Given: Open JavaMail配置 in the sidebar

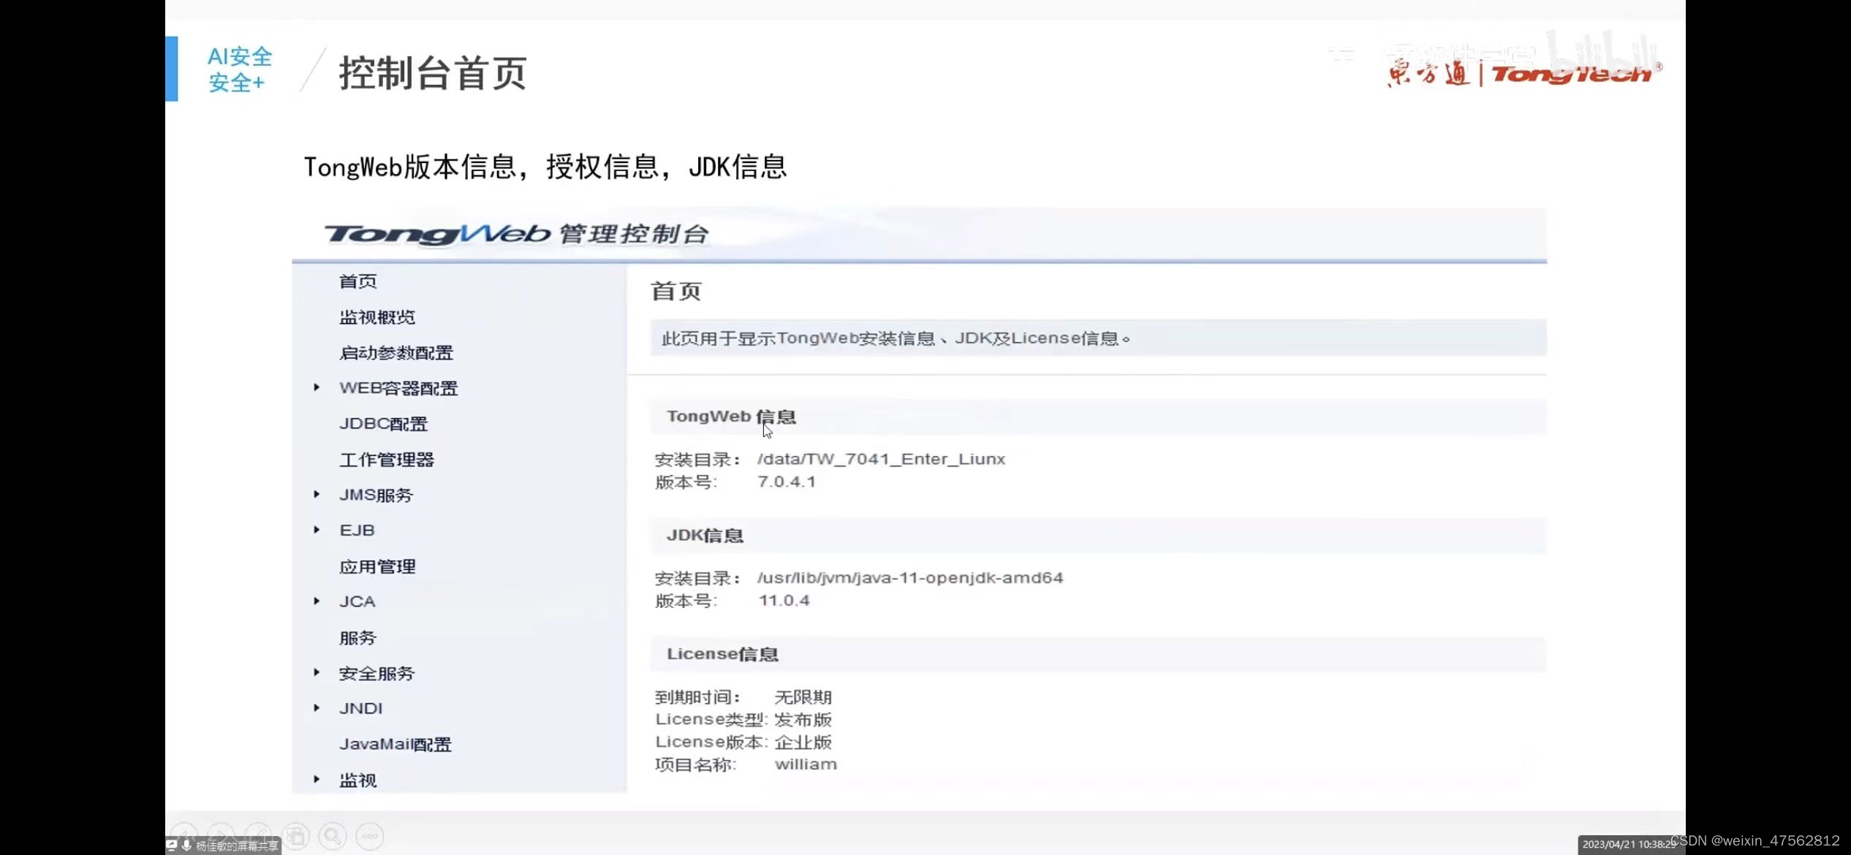Looking at the screenshot, I should [x=395, y=744].
